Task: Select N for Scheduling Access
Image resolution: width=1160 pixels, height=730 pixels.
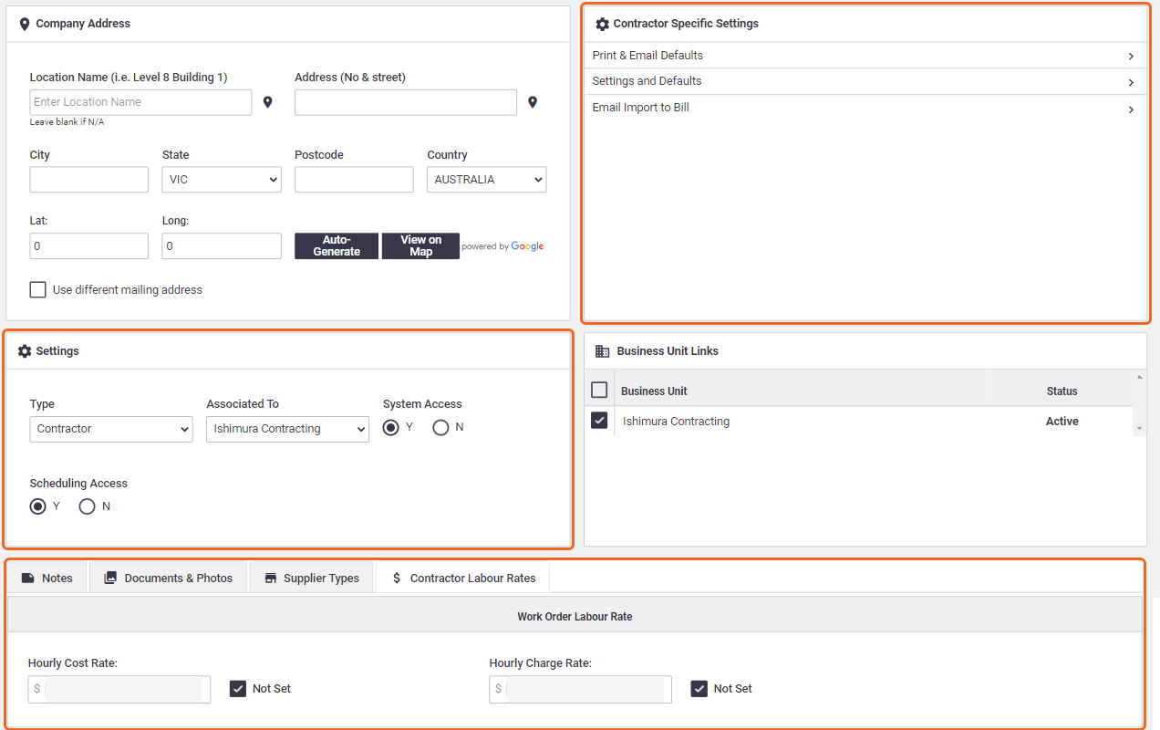Action: (88, 506)
